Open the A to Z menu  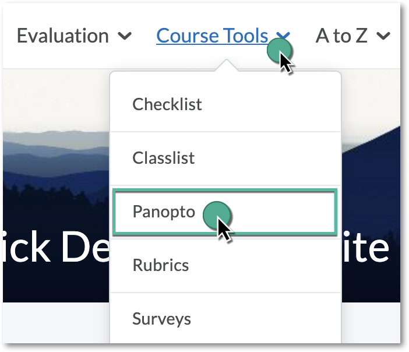click(342, 36)
